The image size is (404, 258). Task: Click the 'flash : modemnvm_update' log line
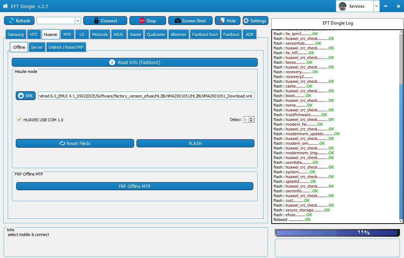pos(306,134)
